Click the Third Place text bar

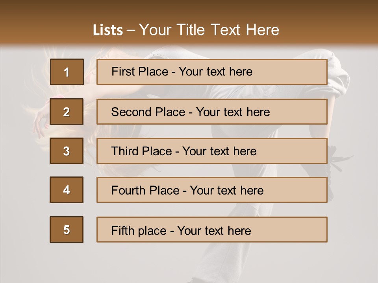pos(212,151)
